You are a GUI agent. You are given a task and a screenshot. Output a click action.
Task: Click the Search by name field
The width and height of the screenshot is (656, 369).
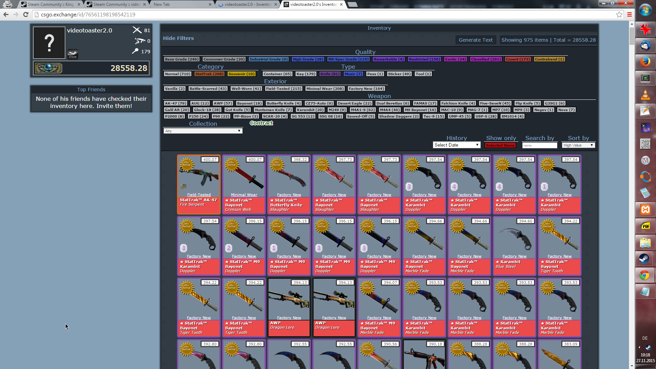pos(540,145)
